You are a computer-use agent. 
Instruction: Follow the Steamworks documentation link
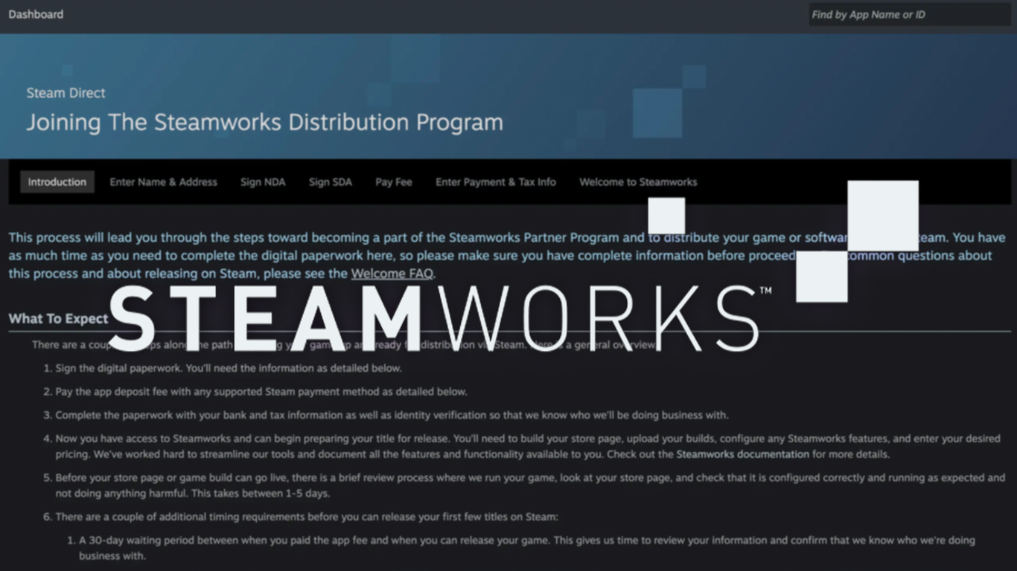[742, 454]
